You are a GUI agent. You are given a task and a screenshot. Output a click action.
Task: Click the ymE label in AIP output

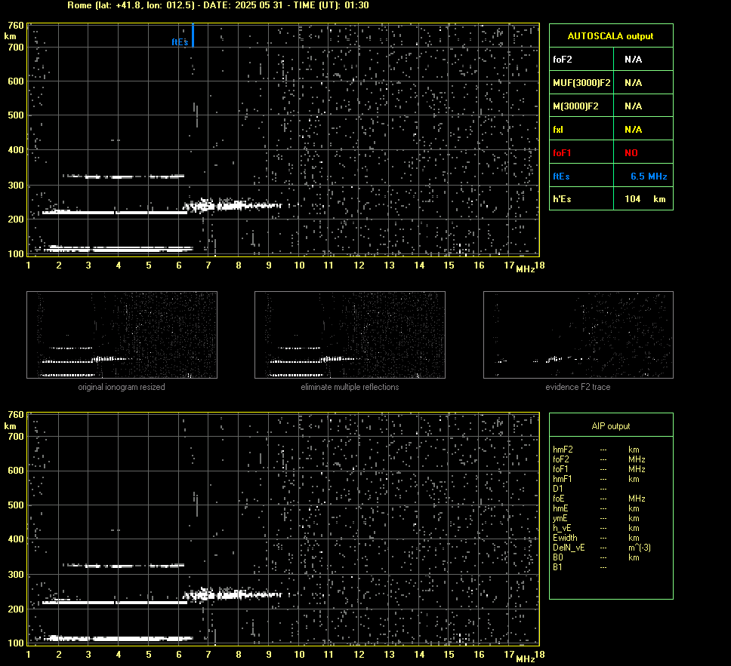tap(560, 518)
